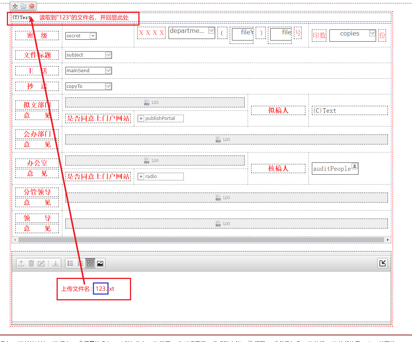Click the 印数 label
The height and width of the screenshot is (342, 412).
click(x=319, y=36)
